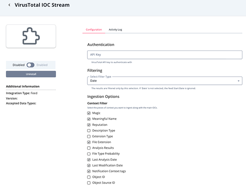Uncheck the Meaningful Name checkbox
This screenshot has width=246, height=186.
tap(89, 119)
